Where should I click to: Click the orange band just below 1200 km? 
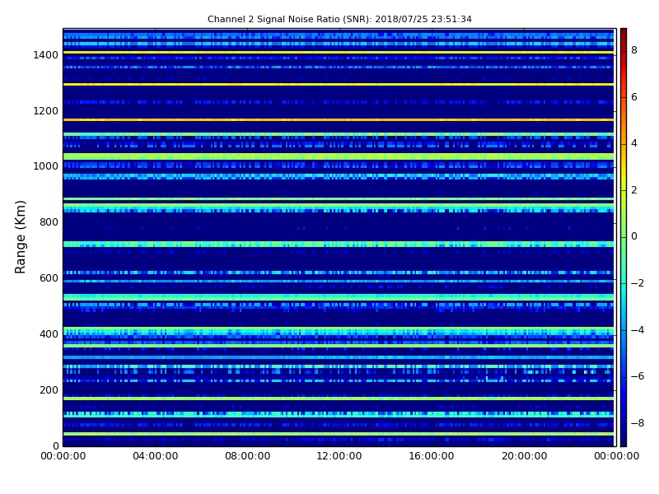(339, 119)
